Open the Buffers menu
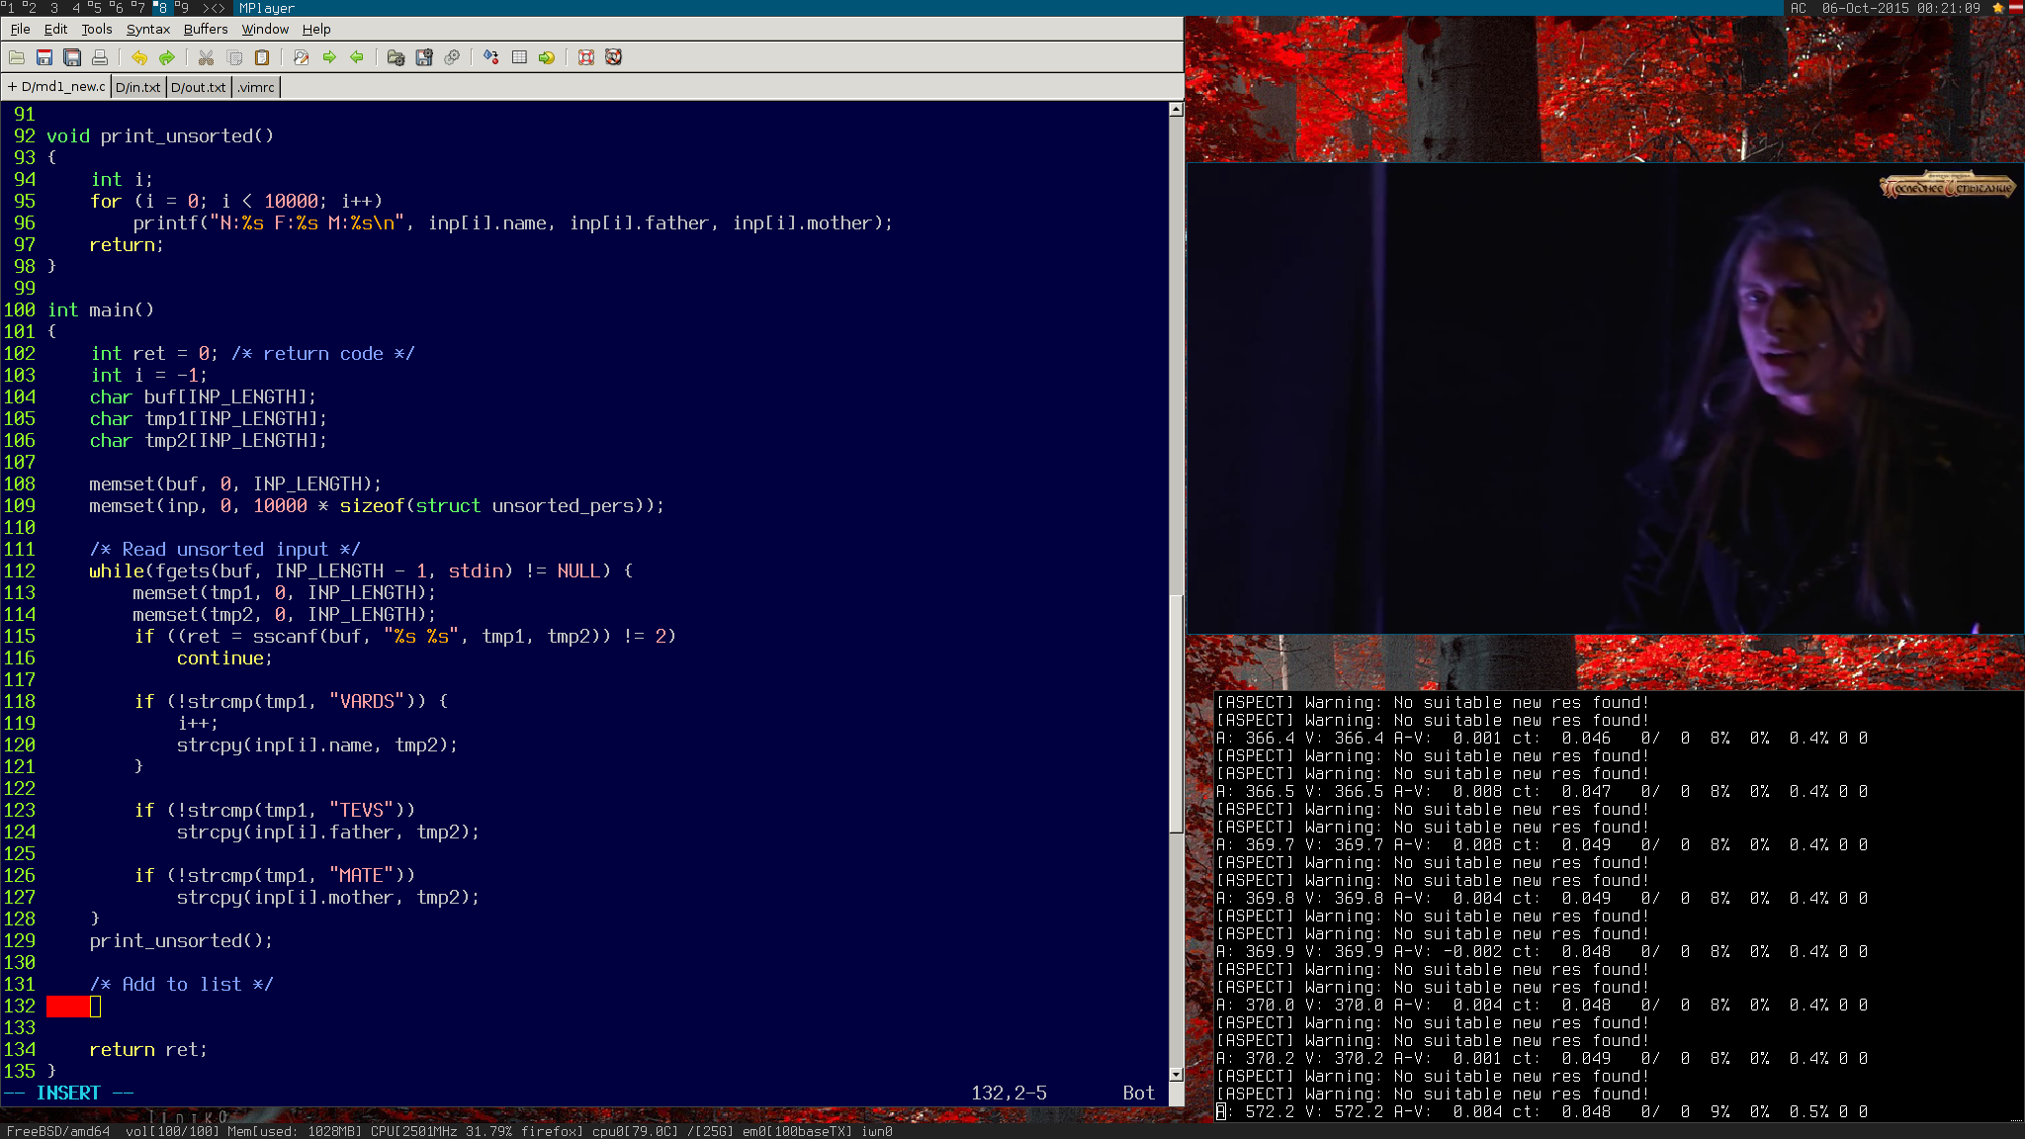Viewport: 2025px width, 1139px height. 206,29
